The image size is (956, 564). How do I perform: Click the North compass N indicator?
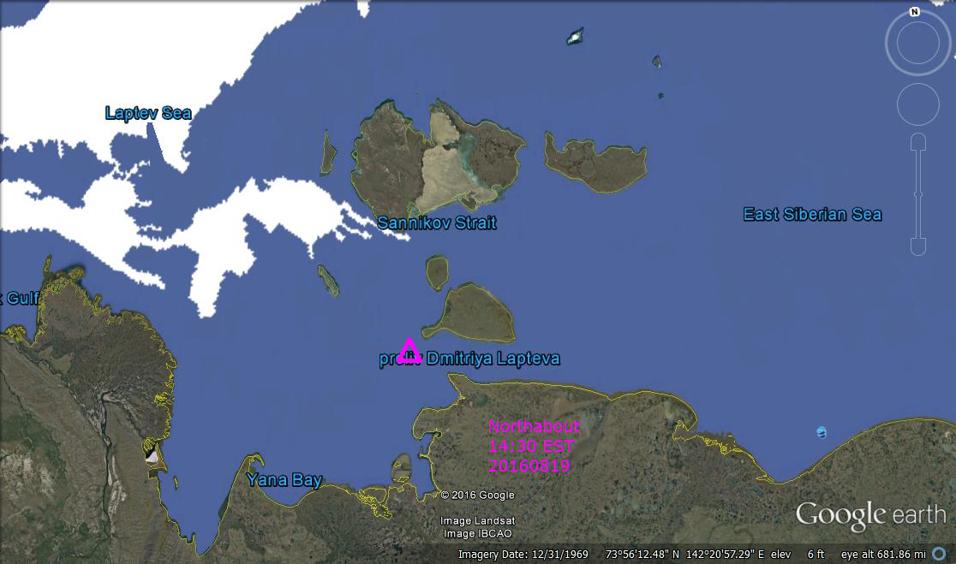915,12
